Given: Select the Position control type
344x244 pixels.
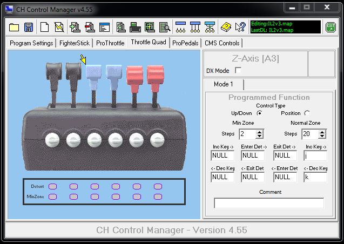Looking at the screenshot, I should pyautogui.click(x=307, y=113).
